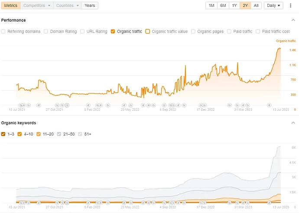
Task: Click the first Google update marker near 15 Jul 2021
Action: pyautogui.click(x=21, y=105)
